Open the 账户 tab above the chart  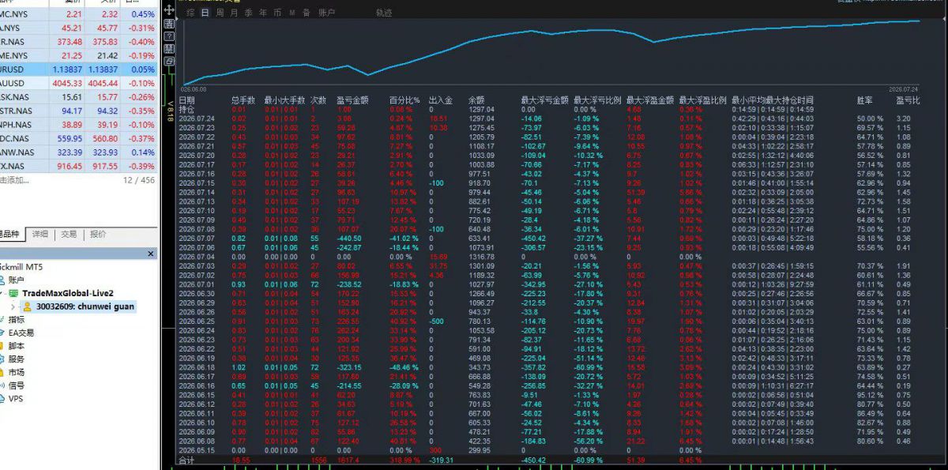point(325,13)
